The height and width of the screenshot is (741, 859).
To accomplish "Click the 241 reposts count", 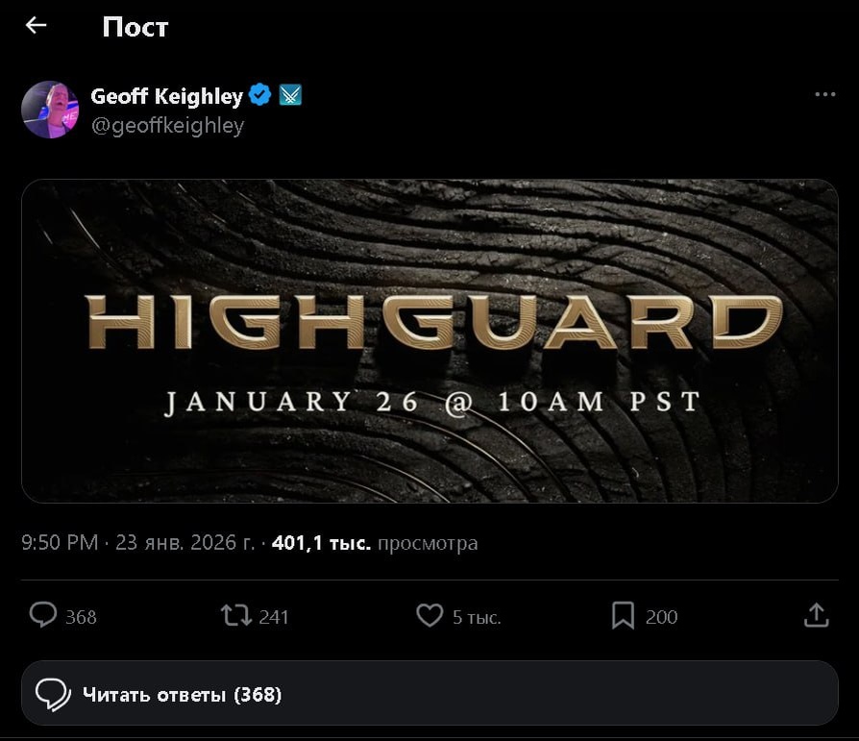I will click(x=274, y=617).
